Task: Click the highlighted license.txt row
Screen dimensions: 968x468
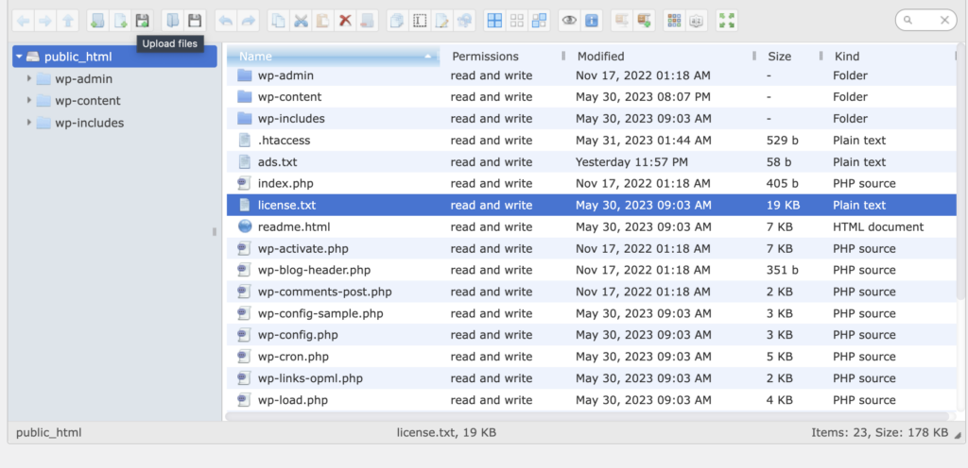Action: point(592,205)
